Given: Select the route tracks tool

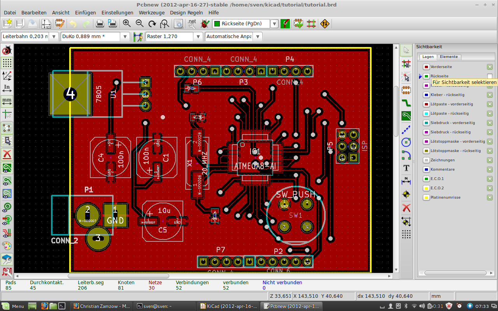Looking at the screenshot, I should coord(406,103).
